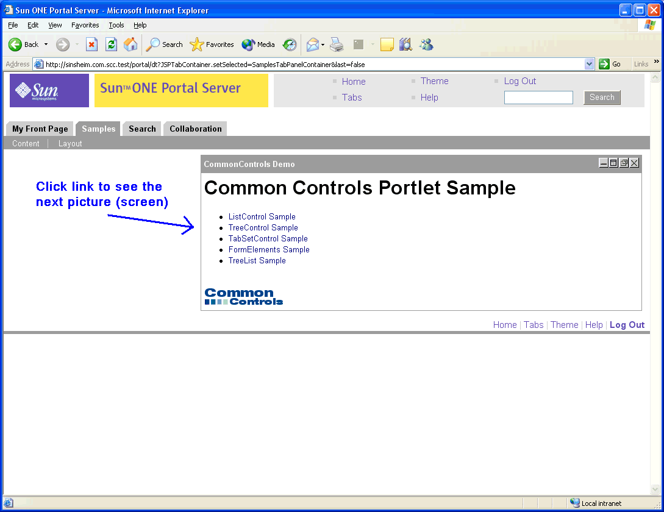Open the Favorites menu
This screenshot has width=664, height=512.
(x=85, y=25)
